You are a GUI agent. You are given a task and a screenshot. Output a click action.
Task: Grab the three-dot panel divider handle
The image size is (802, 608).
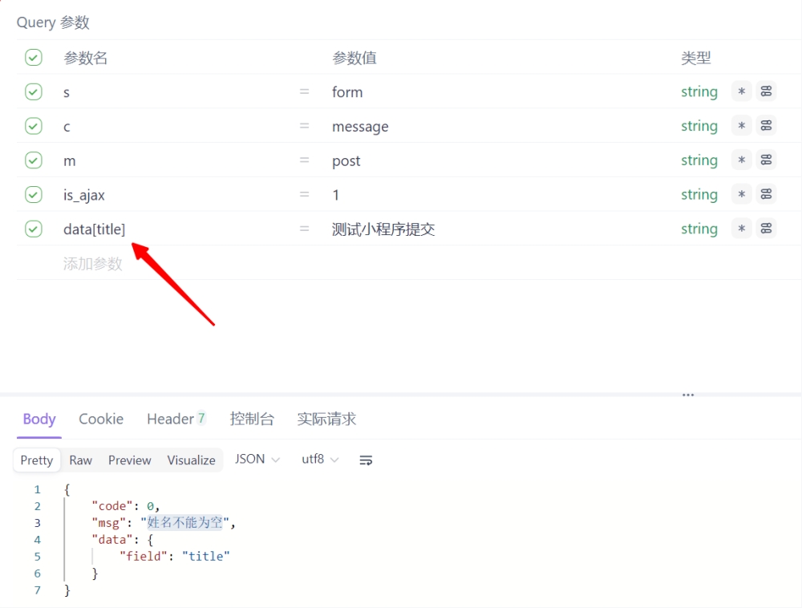(688, 395)
